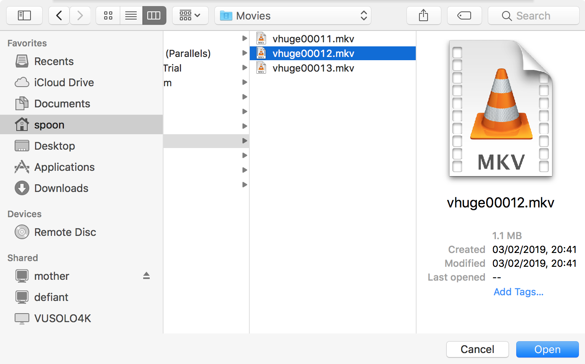The height and width of the screenshot is (364, 585).
Task: Click the Applications sidebar icon
Action: 22,167
